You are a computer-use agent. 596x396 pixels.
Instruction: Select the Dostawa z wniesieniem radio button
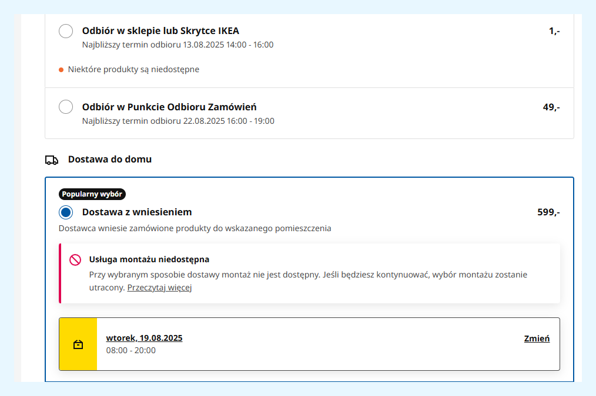tap(66, 212)
